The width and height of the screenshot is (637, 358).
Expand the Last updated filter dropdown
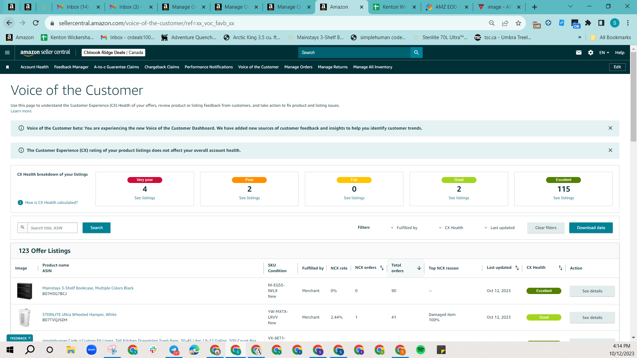click(499, 228)
